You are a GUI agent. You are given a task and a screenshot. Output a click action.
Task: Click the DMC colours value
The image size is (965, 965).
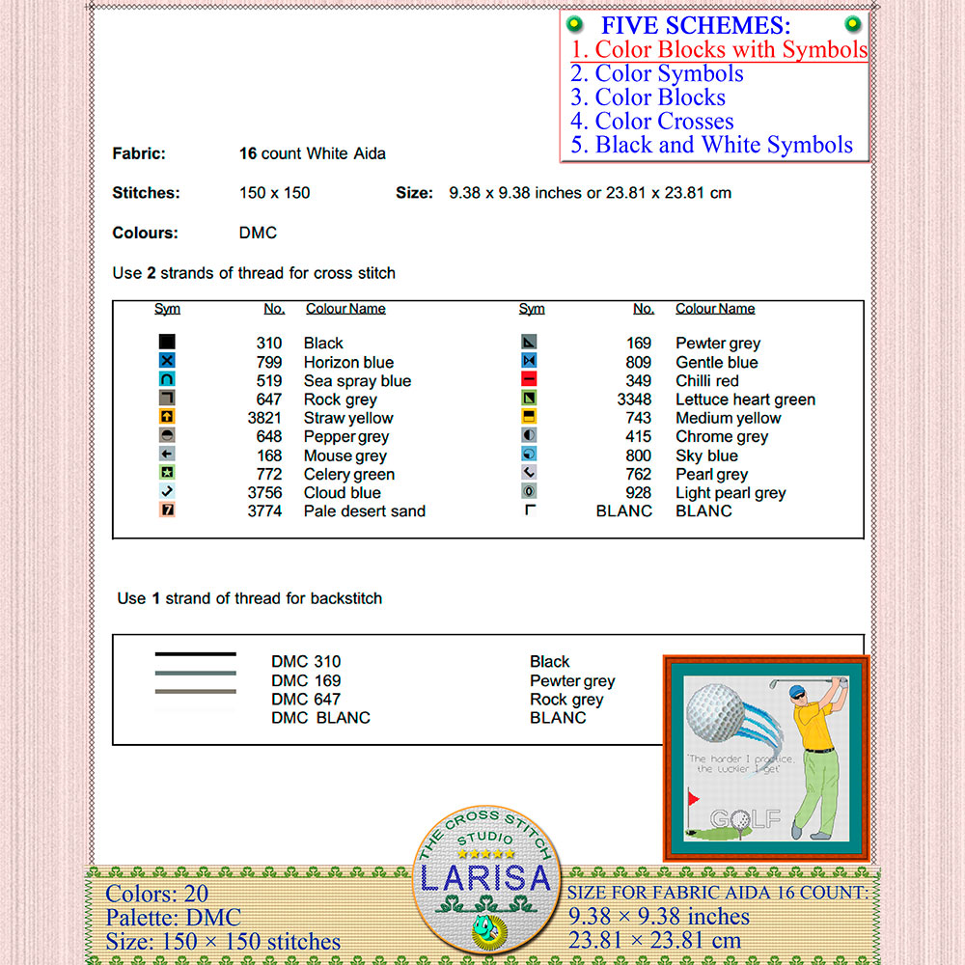click(x=258, y=234)
